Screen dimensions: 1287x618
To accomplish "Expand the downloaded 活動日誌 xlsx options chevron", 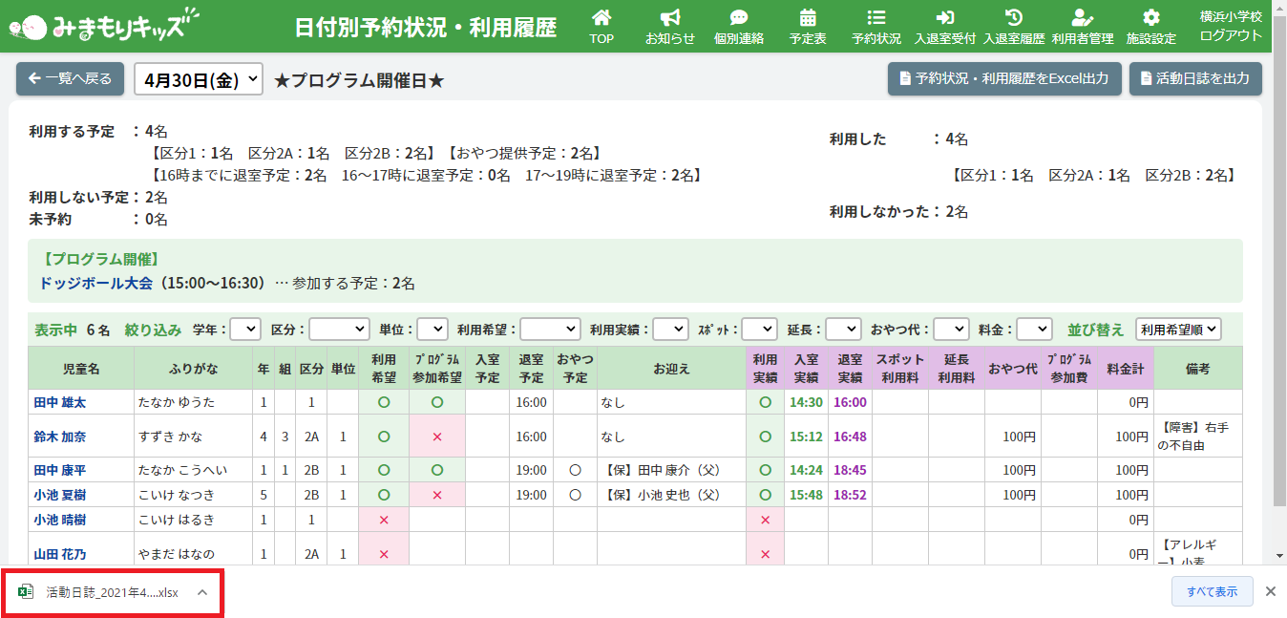I will [x=202, y=592].
